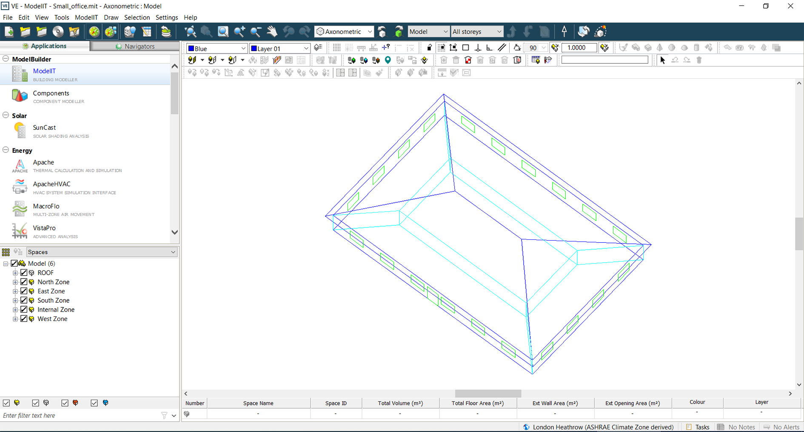This screenshot has height=432, width=804.
Task: Click the Tasks button in status bar
Action: pos(698,427)
